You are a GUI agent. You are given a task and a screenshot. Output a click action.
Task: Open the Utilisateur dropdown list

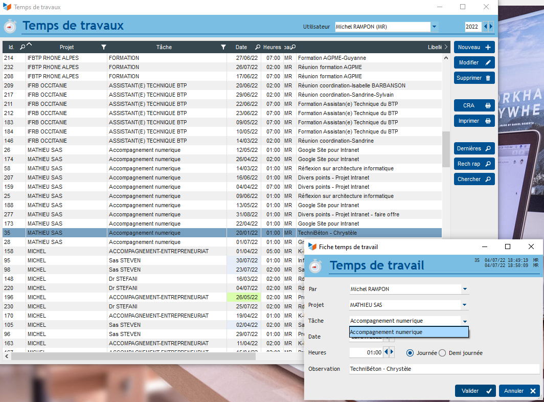[x=434, y=27]
